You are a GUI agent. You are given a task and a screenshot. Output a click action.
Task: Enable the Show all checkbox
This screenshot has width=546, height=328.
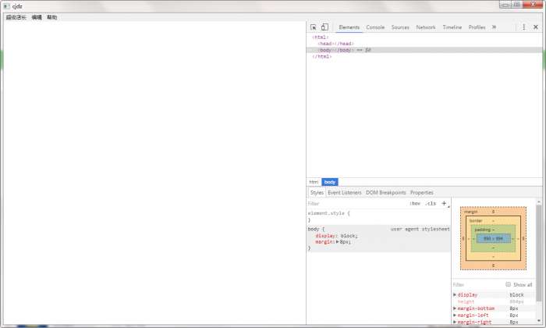coord(508,284)
